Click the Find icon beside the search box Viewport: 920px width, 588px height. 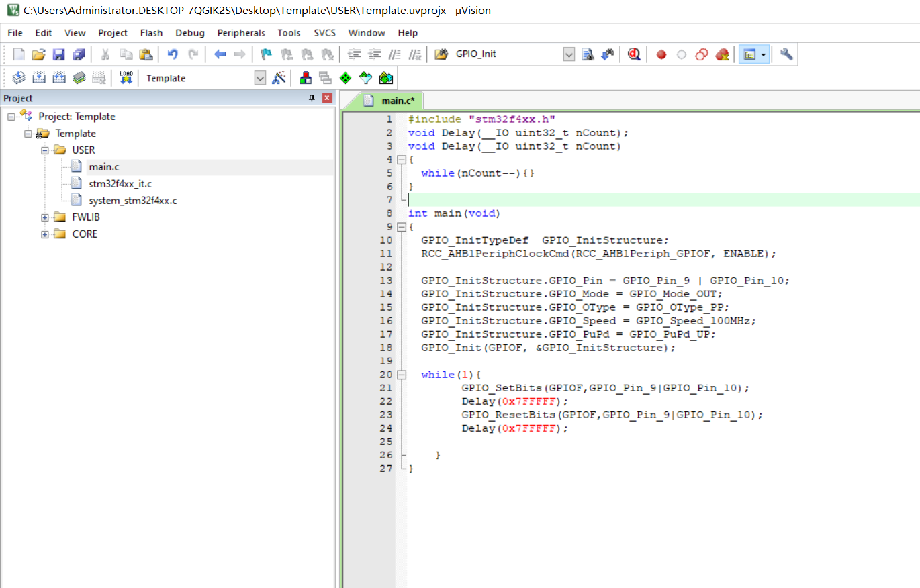click(588, 54)
